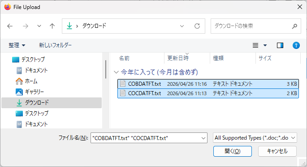307x167 pixels.
Task: Go forward with the right arrow
Action: (x=26, y=26)
